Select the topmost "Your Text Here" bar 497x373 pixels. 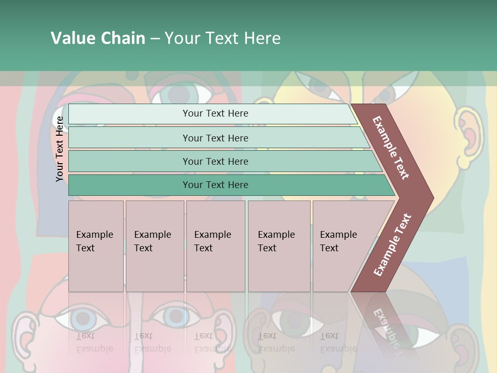click(215, 113)
